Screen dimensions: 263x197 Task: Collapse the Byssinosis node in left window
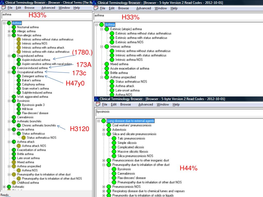[x=9, y=101]
